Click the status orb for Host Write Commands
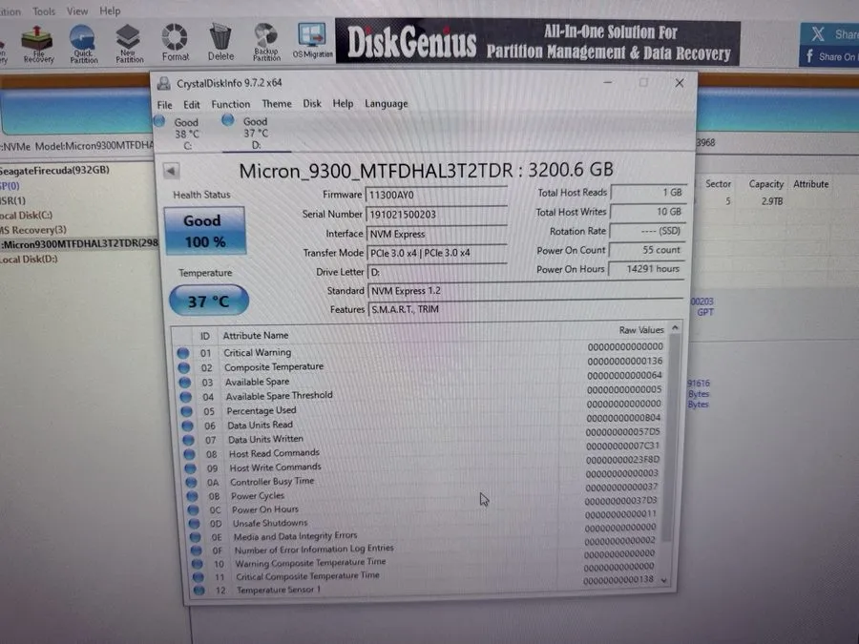Screen dimensions: 859x644 tap(190, 468)
